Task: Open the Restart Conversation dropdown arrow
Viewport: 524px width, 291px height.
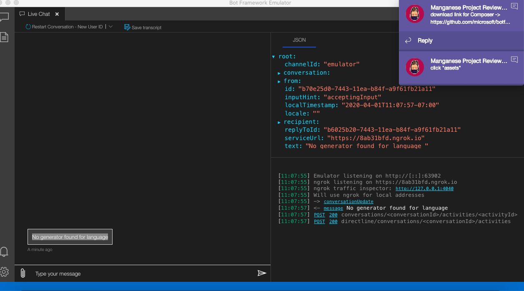Action: click(110, 26)
